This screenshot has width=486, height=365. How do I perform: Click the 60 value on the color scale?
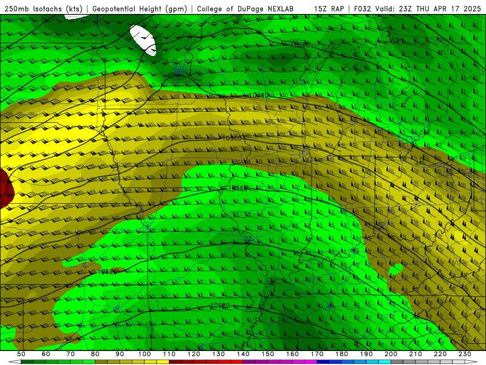click(x=46, y=354)
